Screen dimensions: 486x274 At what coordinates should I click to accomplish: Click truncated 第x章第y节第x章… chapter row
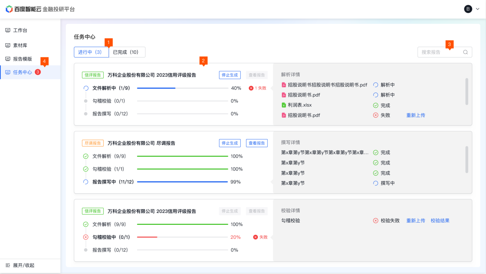click(x=325, y=153)
